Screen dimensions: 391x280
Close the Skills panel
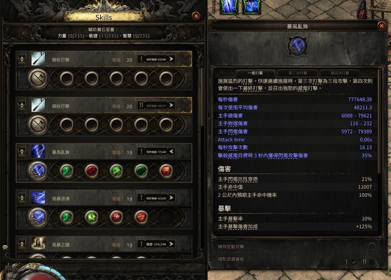coord(196,16)
